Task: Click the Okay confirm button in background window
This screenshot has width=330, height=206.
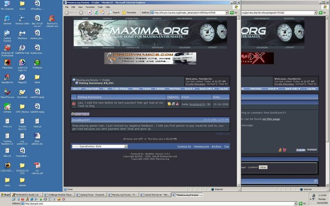Action: pos(263,167)
